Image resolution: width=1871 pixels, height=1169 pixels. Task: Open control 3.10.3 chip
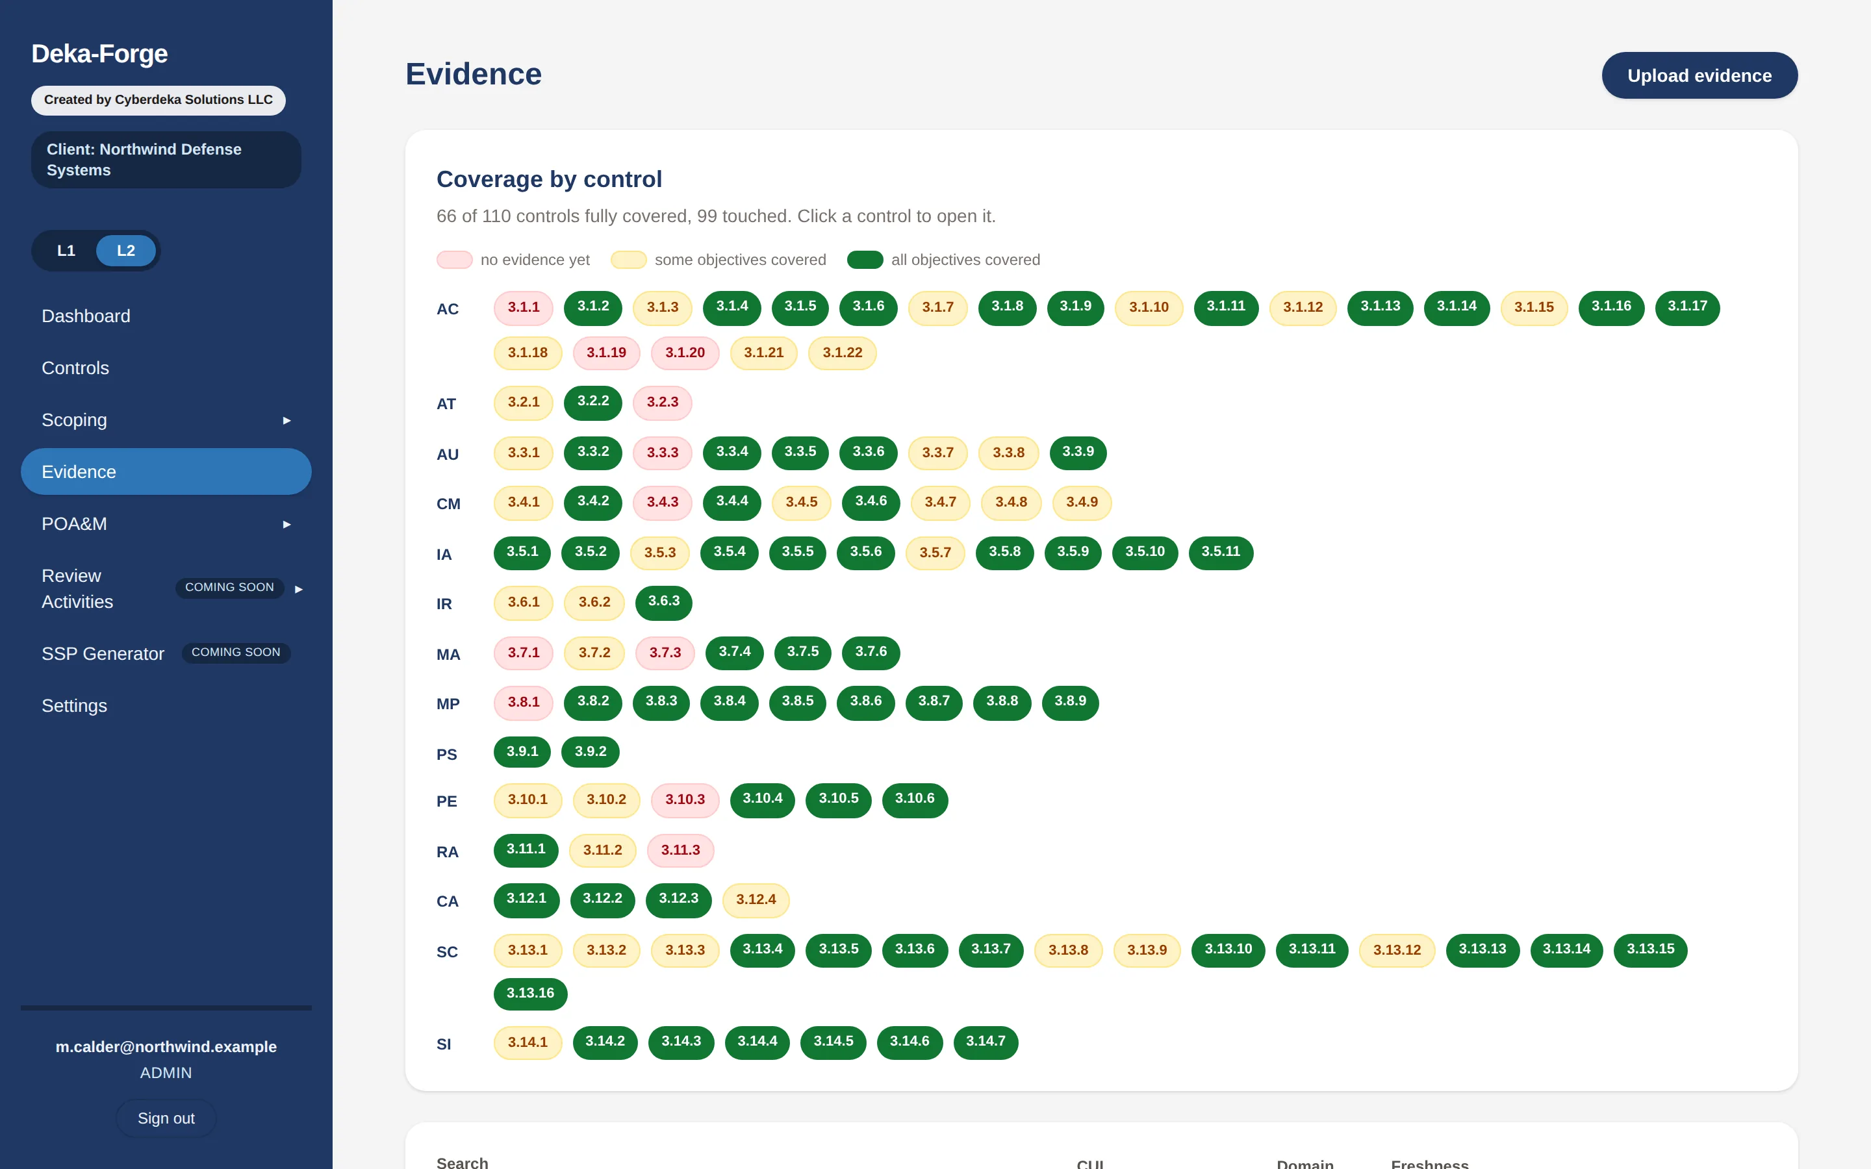pyautogui.click(x=685, y=800)
